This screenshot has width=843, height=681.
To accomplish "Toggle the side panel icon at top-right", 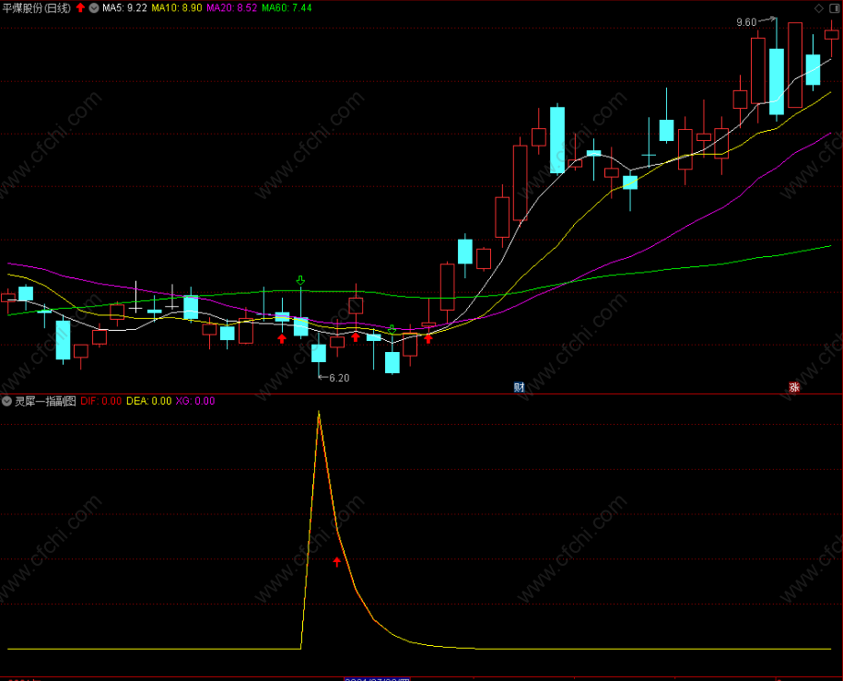I will (835, 7).
